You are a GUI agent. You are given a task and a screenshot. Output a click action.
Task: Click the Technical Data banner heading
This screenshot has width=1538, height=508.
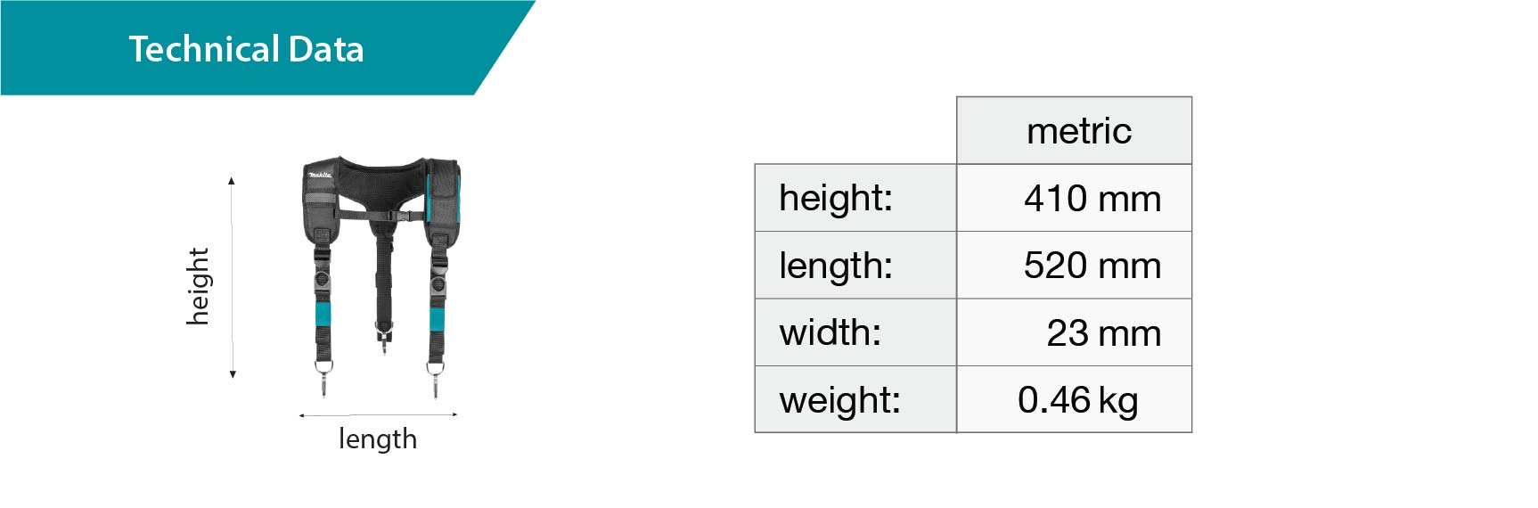coord(246,49)
